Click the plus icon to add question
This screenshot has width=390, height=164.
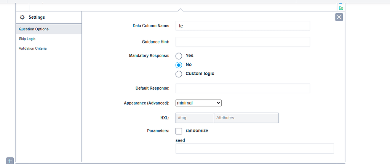coord(10,161)
